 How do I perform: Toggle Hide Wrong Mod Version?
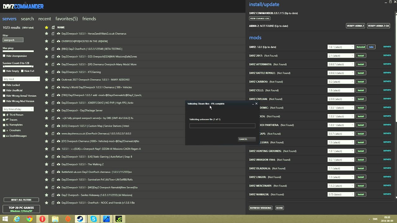point(4,101)
